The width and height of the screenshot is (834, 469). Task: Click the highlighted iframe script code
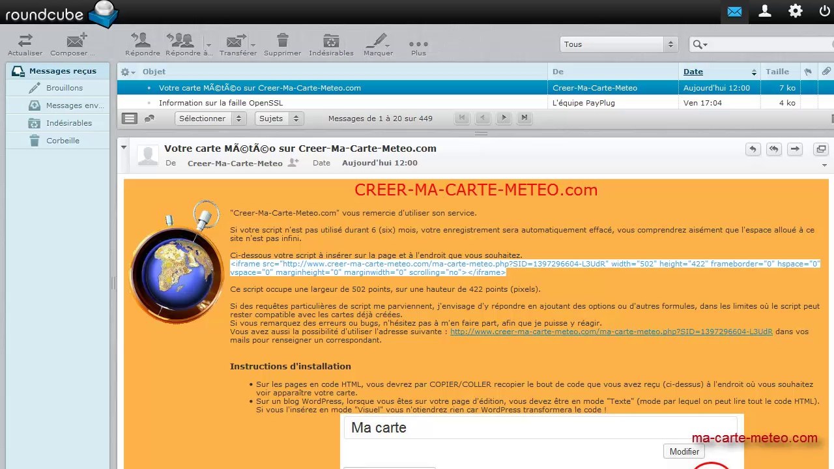point(525,268)
